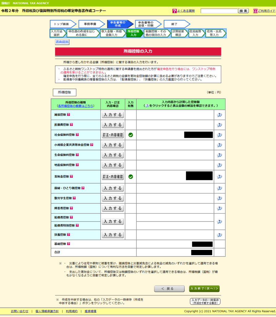Click 入力する button for 地震保険料控除

point(113,165)
